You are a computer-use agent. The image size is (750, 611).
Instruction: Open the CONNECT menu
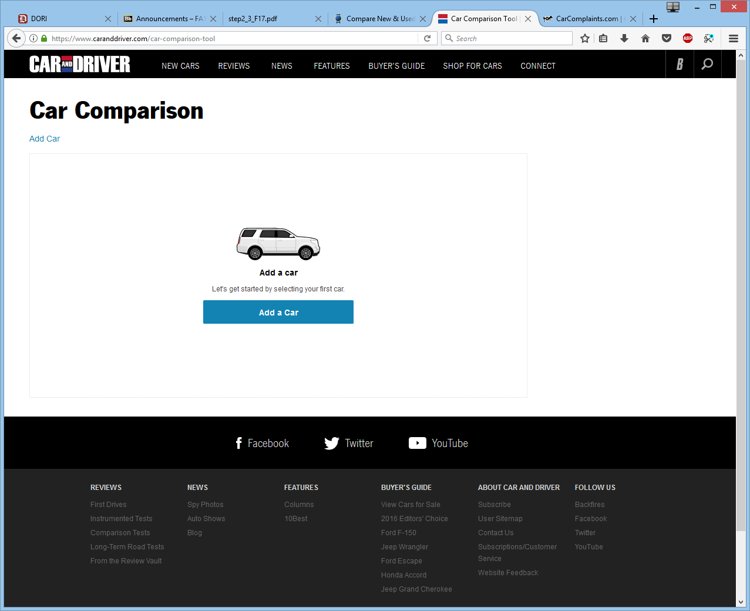coord(538,66)
